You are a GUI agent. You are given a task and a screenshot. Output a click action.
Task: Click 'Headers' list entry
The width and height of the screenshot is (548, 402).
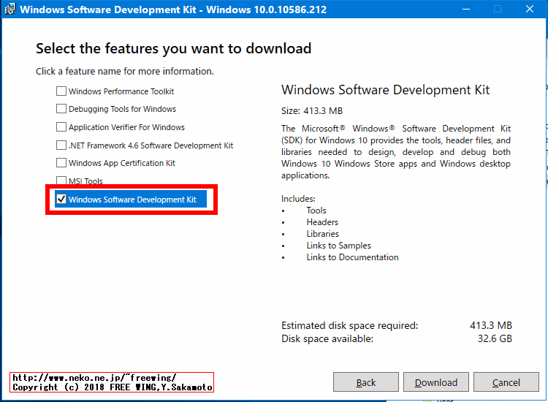[322, 222]
